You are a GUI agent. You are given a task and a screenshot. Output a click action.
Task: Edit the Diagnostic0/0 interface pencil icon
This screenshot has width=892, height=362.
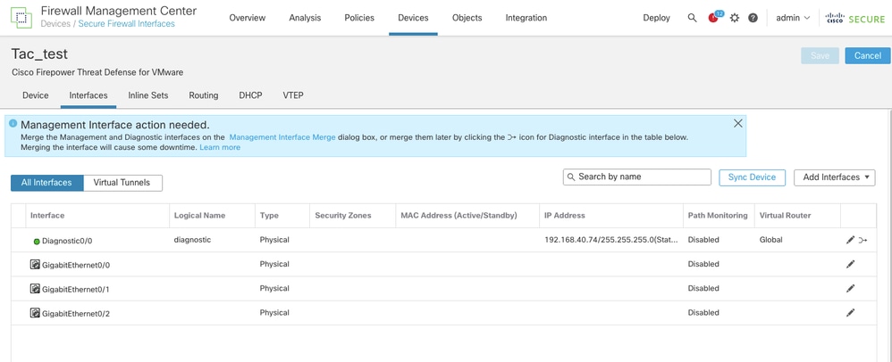tap(851, 240)
